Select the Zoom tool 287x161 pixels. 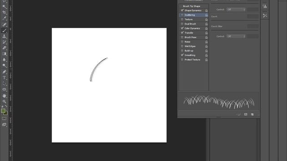coord(4,102)
